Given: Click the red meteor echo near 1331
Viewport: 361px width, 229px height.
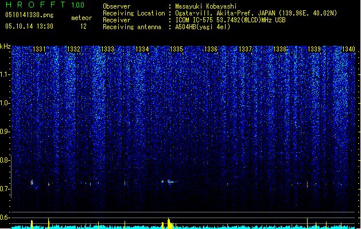Looking at the screenshot, I should [x=32, y=183].
